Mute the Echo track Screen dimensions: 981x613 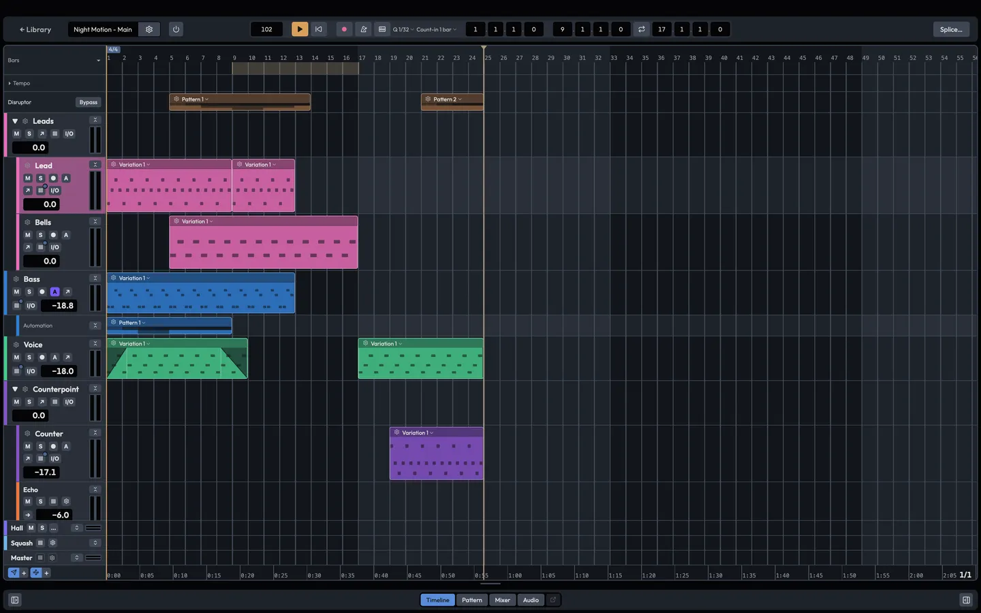[x=27, y=501]
